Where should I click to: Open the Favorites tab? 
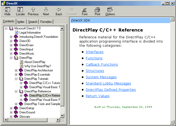click(x=46, y=22)
